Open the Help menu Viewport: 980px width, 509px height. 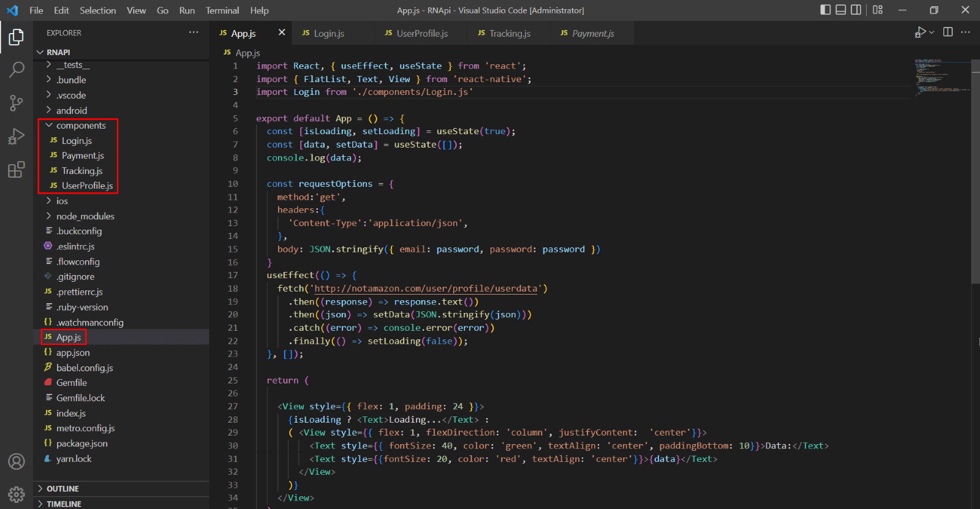[259, 10]
